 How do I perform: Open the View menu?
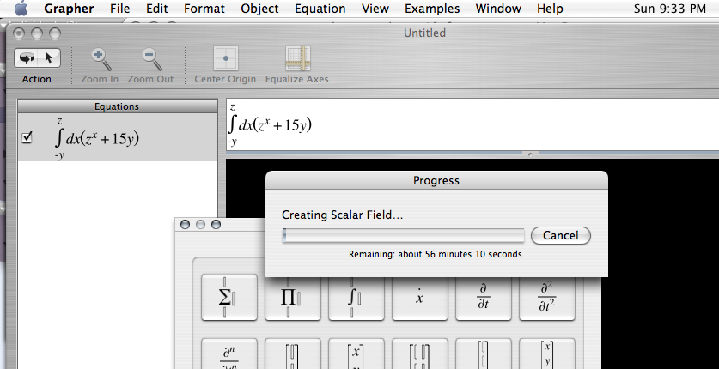375,9
